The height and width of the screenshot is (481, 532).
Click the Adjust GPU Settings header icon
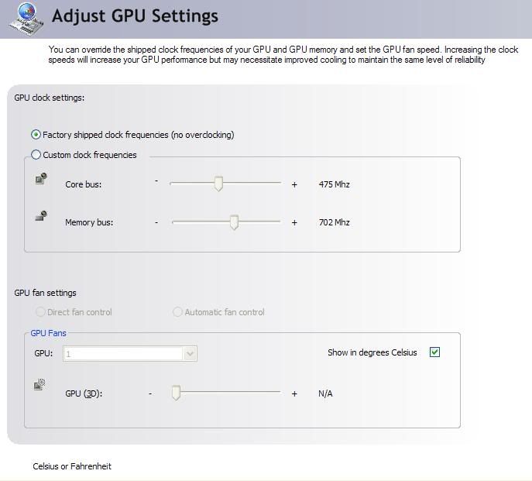(x=26, y=19)
